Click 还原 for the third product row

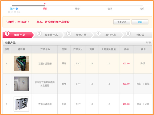pyautogui.click(x=147, y=104)
